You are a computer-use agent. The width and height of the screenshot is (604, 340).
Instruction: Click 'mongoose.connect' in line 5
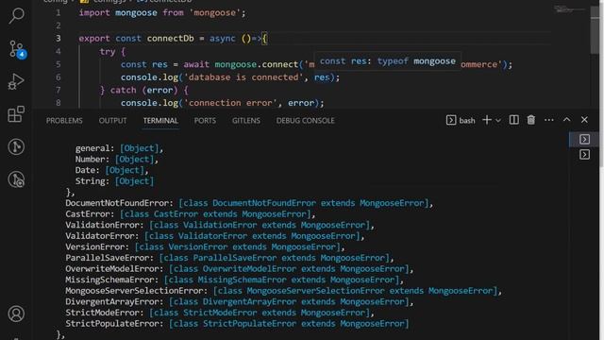coord(257,64)
